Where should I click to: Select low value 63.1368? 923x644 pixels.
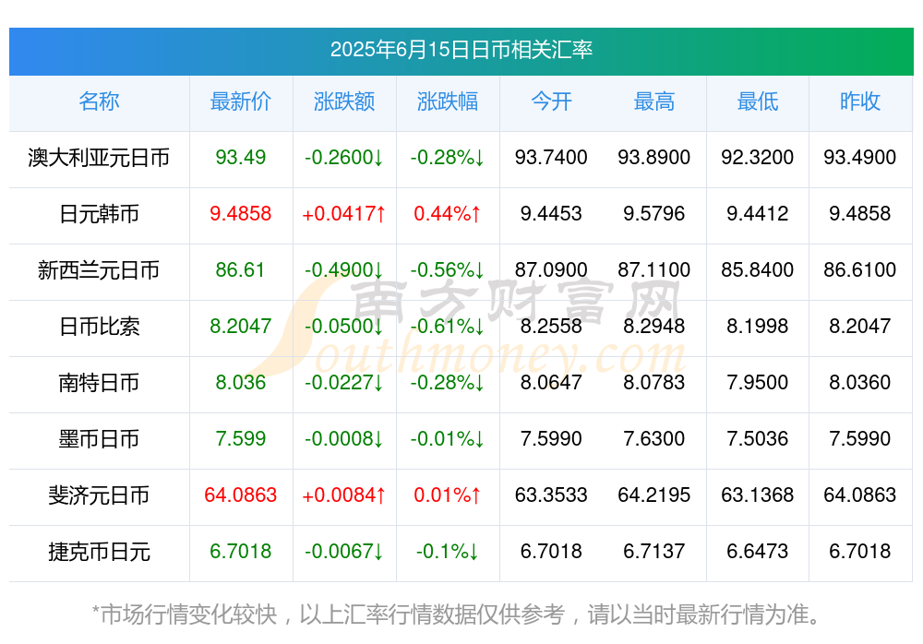758,495
